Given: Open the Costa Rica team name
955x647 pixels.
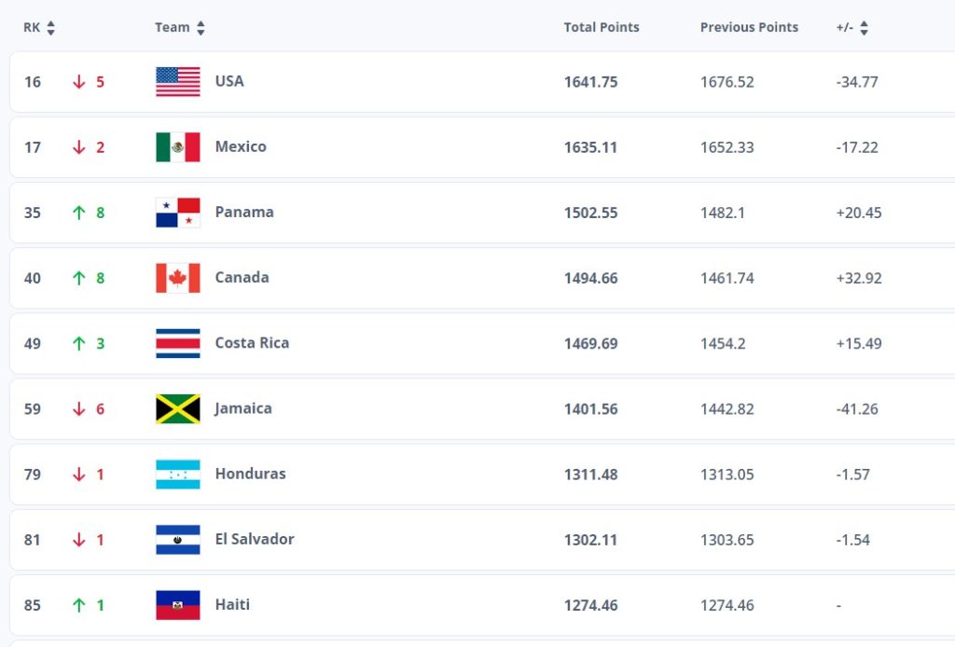Looking at the screenshot, I should (x=252, y=343).
